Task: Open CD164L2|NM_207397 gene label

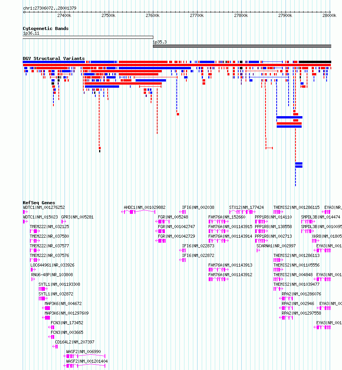Action: tap(75, 342)
